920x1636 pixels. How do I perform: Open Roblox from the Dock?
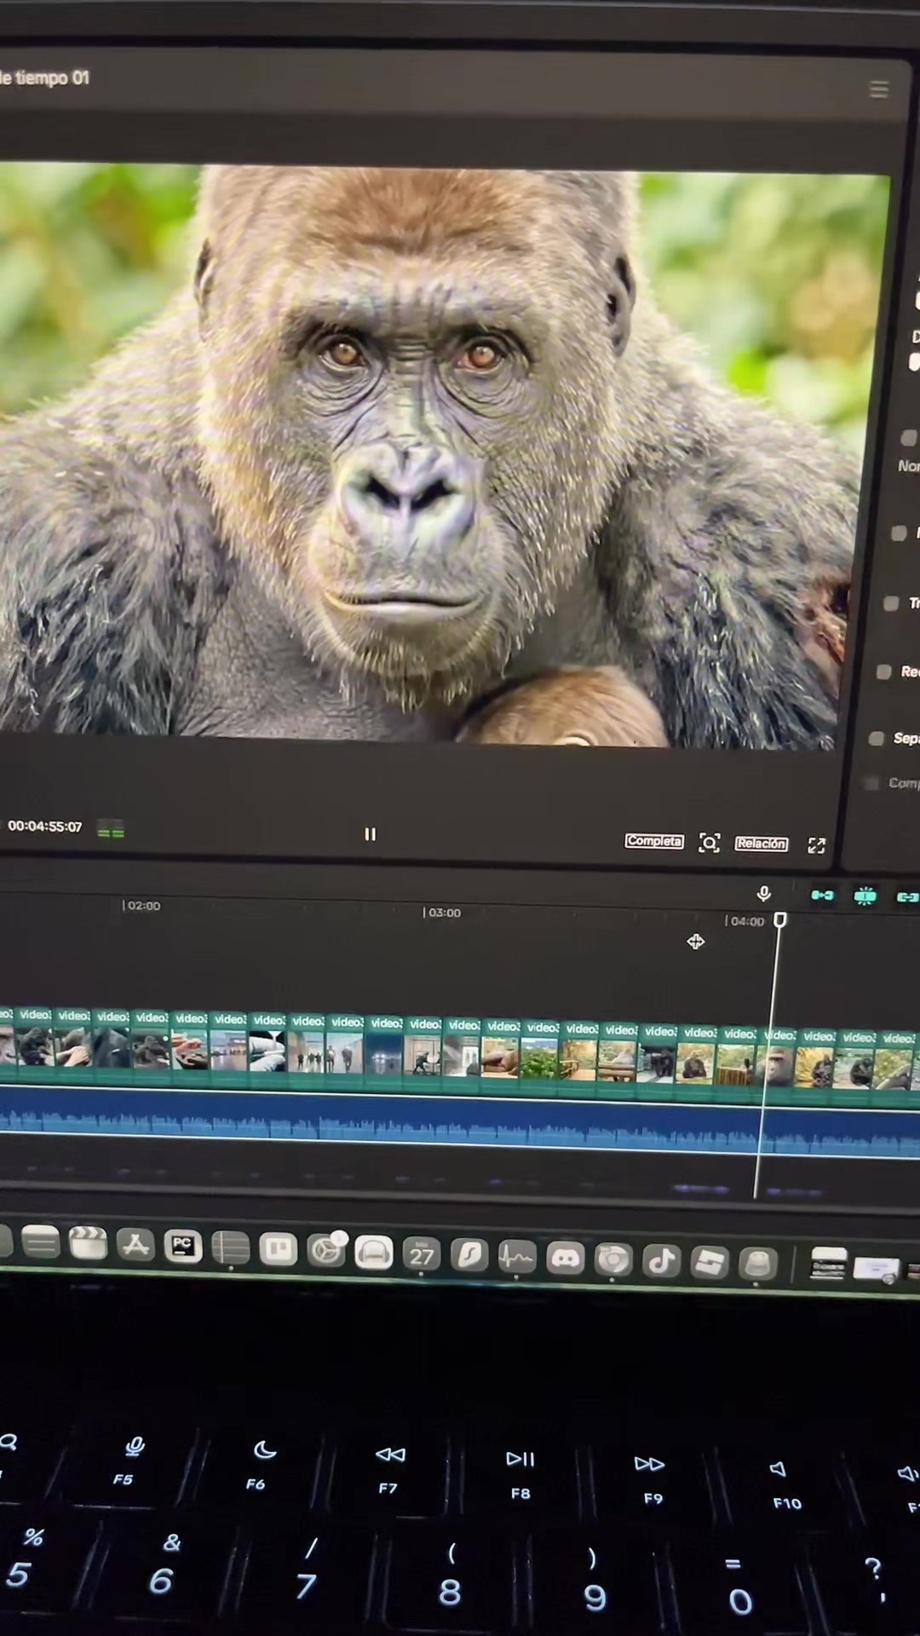709,1263
